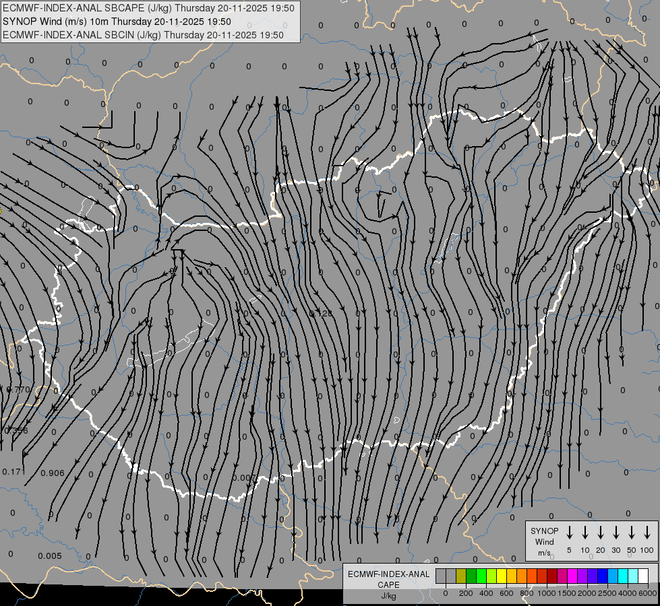Click the SYNOP Wind 10m header line
The width and height of the screenshot is (660, 606).
(x=117, y=22)
